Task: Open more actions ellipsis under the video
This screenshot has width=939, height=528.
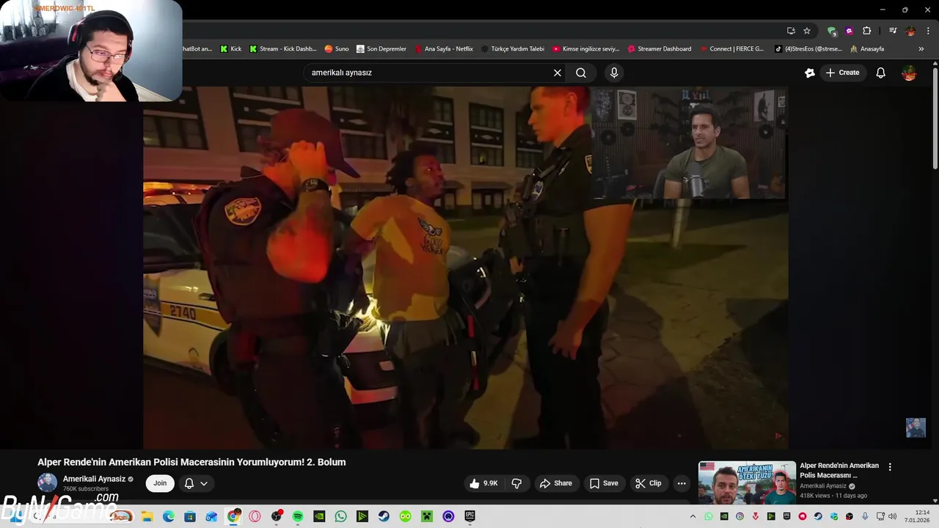Action: 682,483
